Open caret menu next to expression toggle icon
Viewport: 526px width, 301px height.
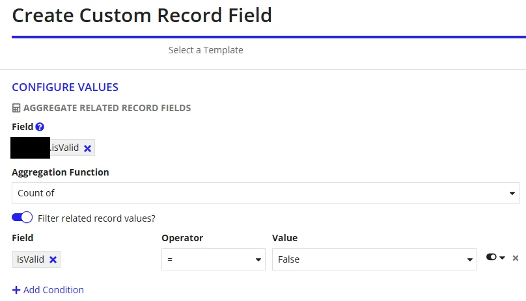502,257
